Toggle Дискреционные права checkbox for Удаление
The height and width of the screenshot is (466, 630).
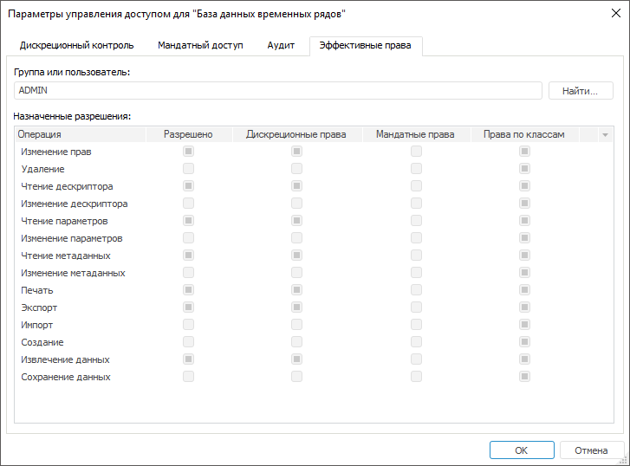pos(296,169)
